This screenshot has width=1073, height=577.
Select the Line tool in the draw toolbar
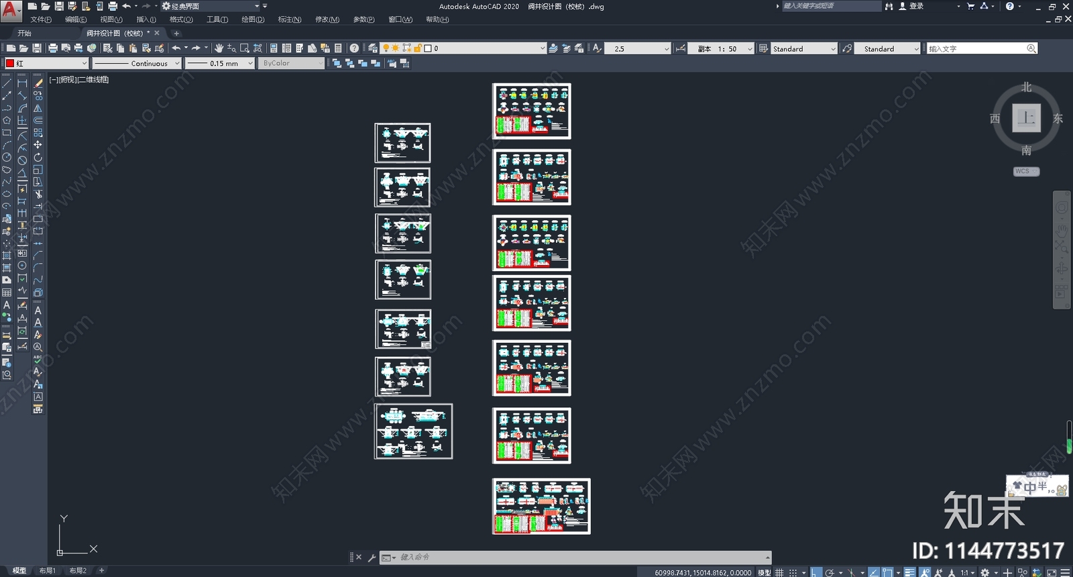pyautogui.click(x=7, y=83)
